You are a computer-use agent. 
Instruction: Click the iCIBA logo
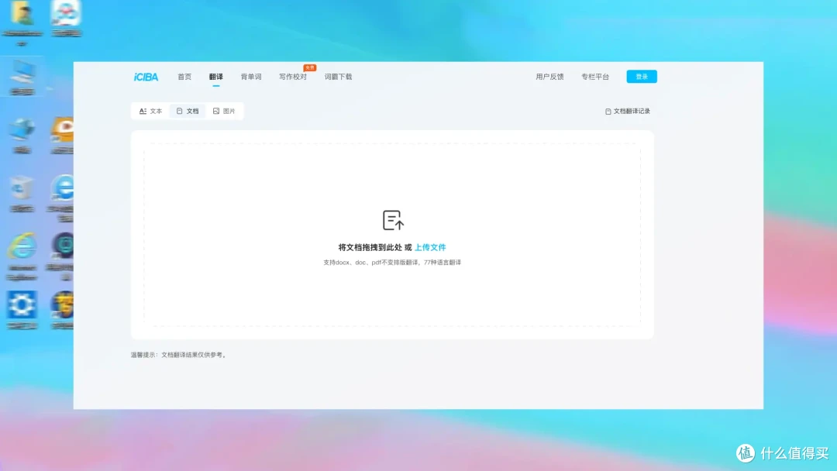pos(146,77)
